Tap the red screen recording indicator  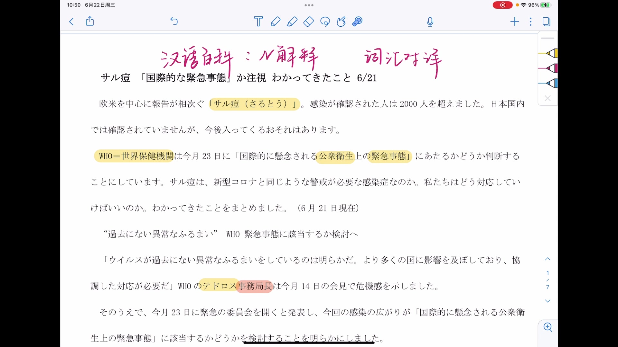coord(502,5)
